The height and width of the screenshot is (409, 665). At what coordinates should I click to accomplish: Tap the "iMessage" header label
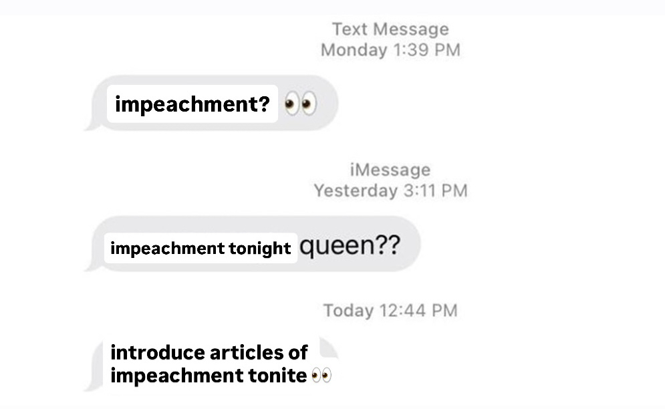pos(390,170)
